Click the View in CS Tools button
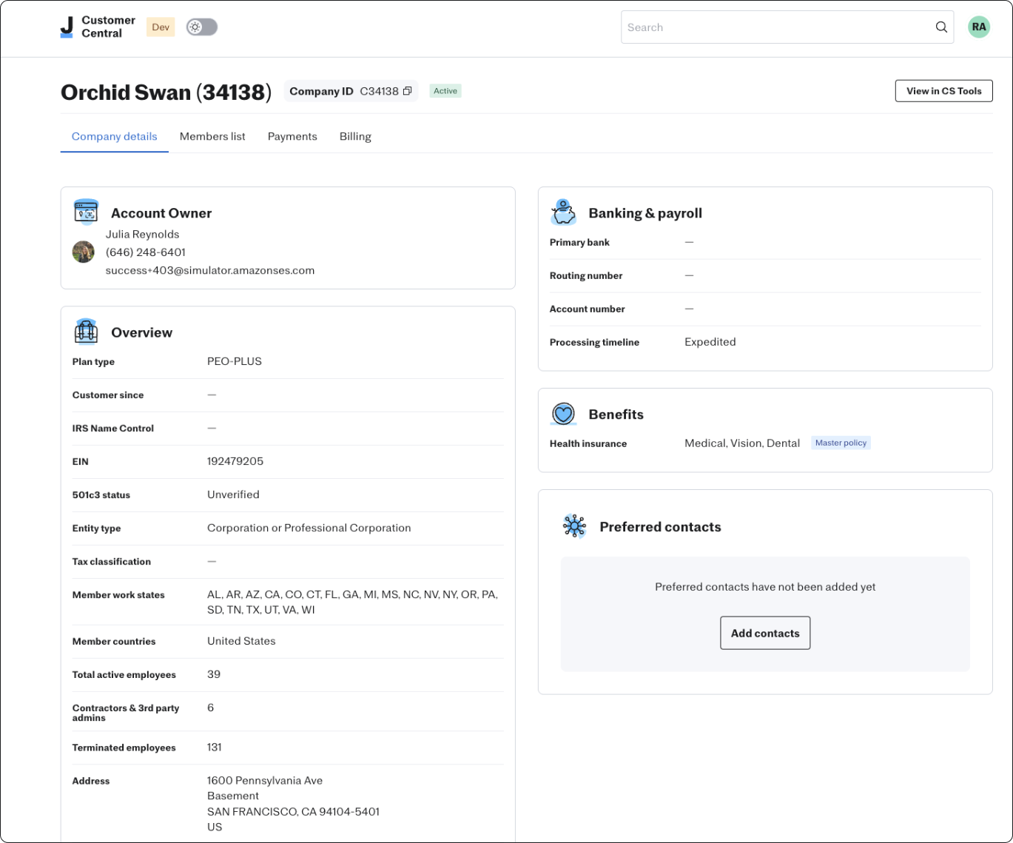 coord(944,91)
